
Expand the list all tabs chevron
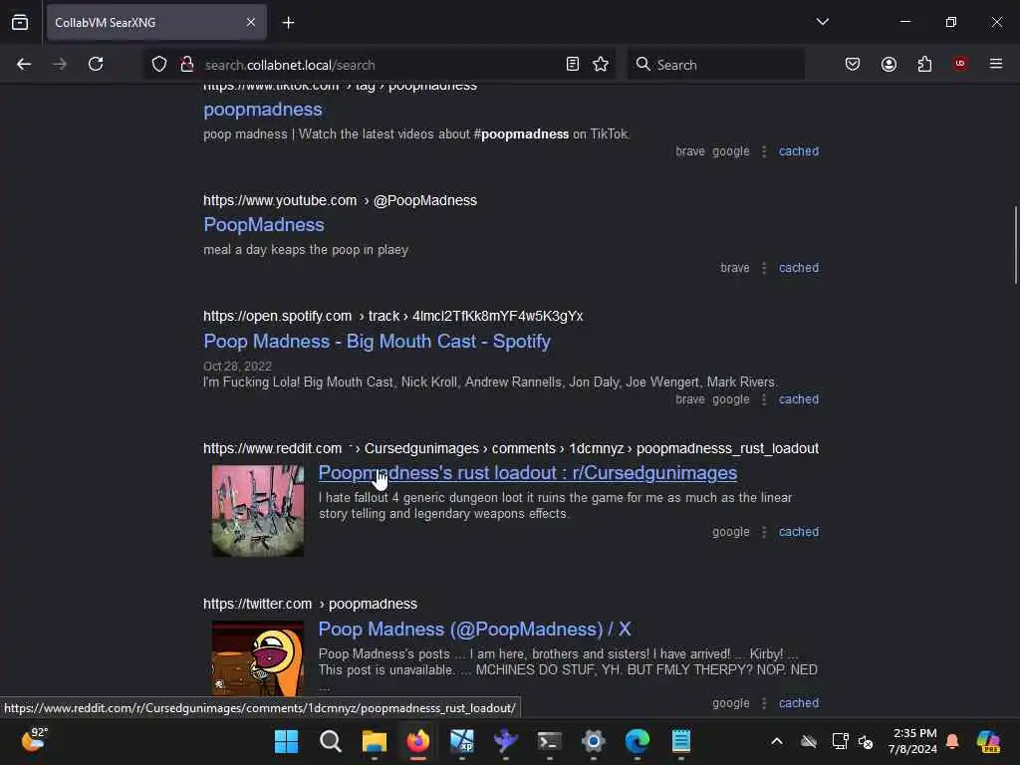pos(822,22)
